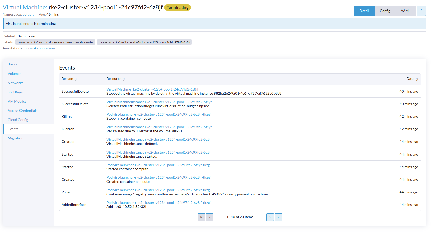This screenshot has height=251, width=431.
Task: Sort events by the Date column
Action: point(410,79)
